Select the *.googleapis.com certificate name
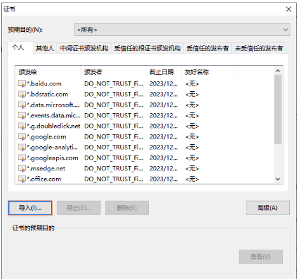 [52, 158]
